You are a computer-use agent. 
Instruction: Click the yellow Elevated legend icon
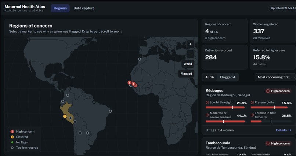click(12, 137)
